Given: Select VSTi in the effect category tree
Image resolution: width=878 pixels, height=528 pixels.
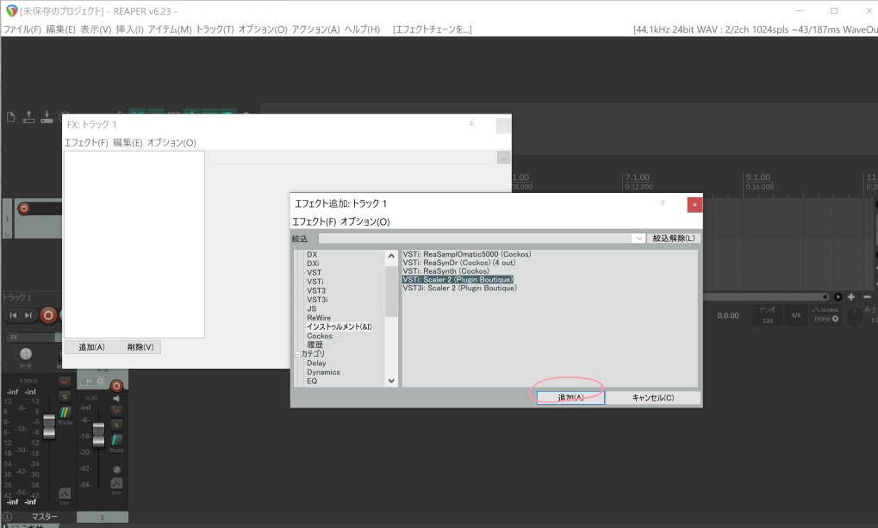Looking at the screenshot, I should click(x=314, y=282).
